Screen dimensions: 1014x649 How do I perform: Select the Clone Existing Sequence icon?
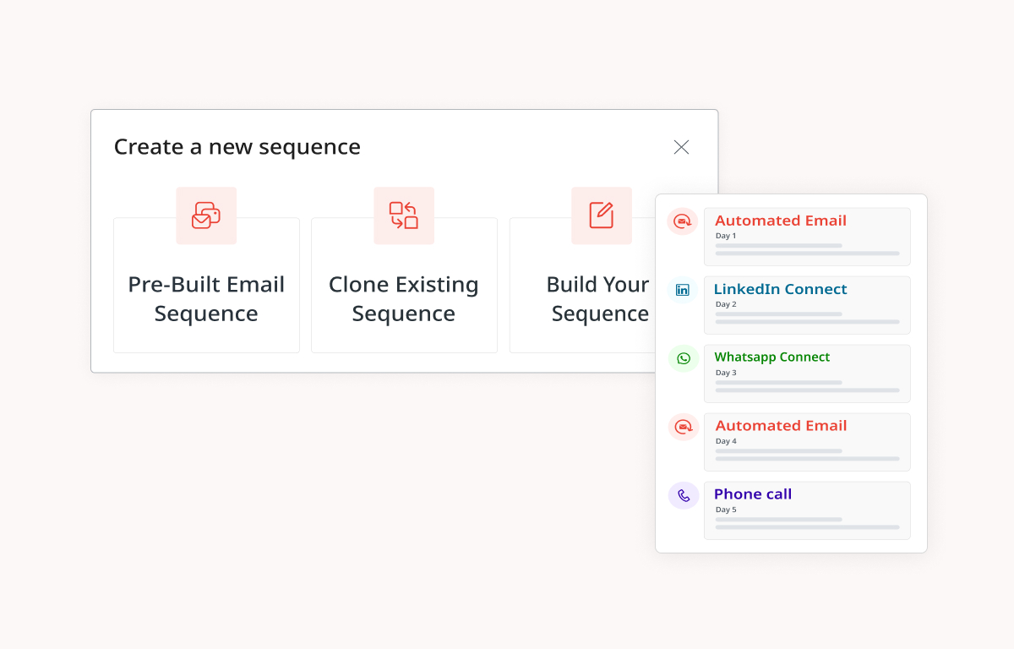pyautogui.click(x=404, y=215)
